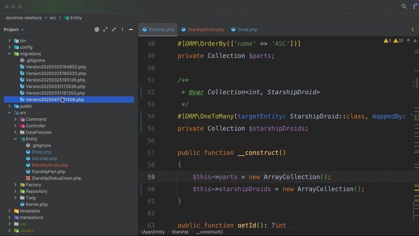Expand the vendor folder
Screen dimensions: 419x236
tap(10, 231)
